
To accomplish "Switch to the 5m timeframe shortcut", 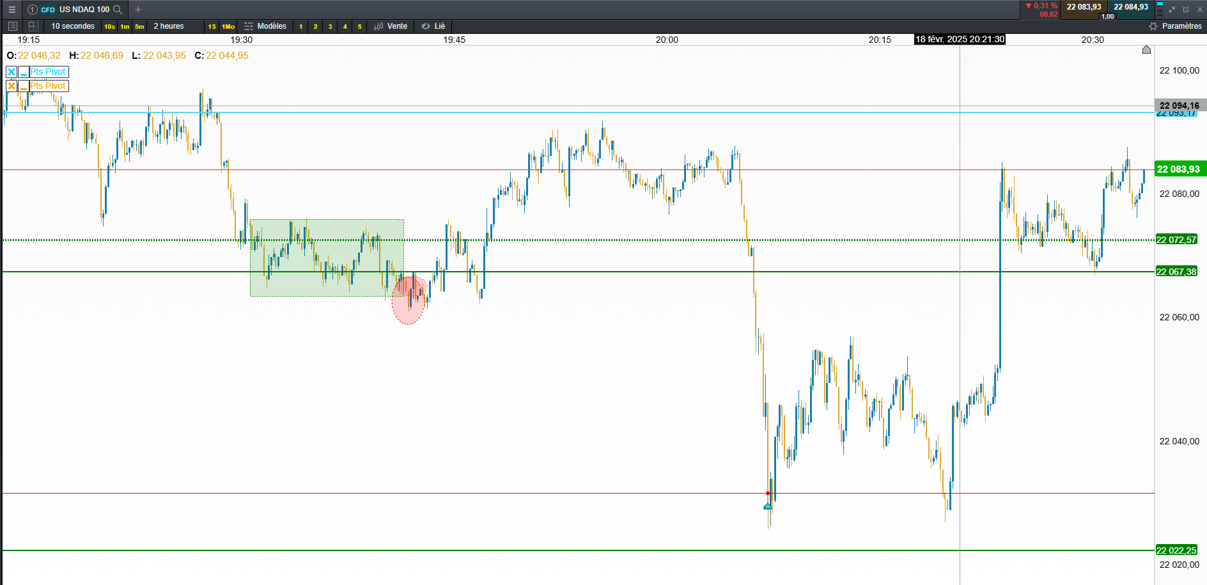I will [x=139, y=26].
